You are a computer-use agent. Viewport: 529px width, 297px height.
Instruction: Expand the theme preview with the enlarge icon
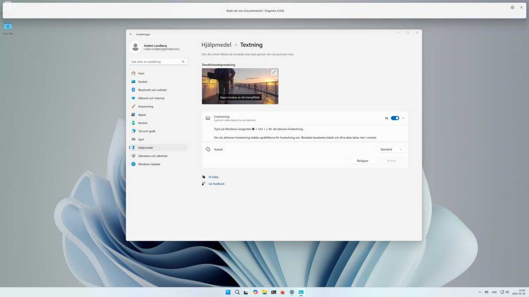coord(274,73)
